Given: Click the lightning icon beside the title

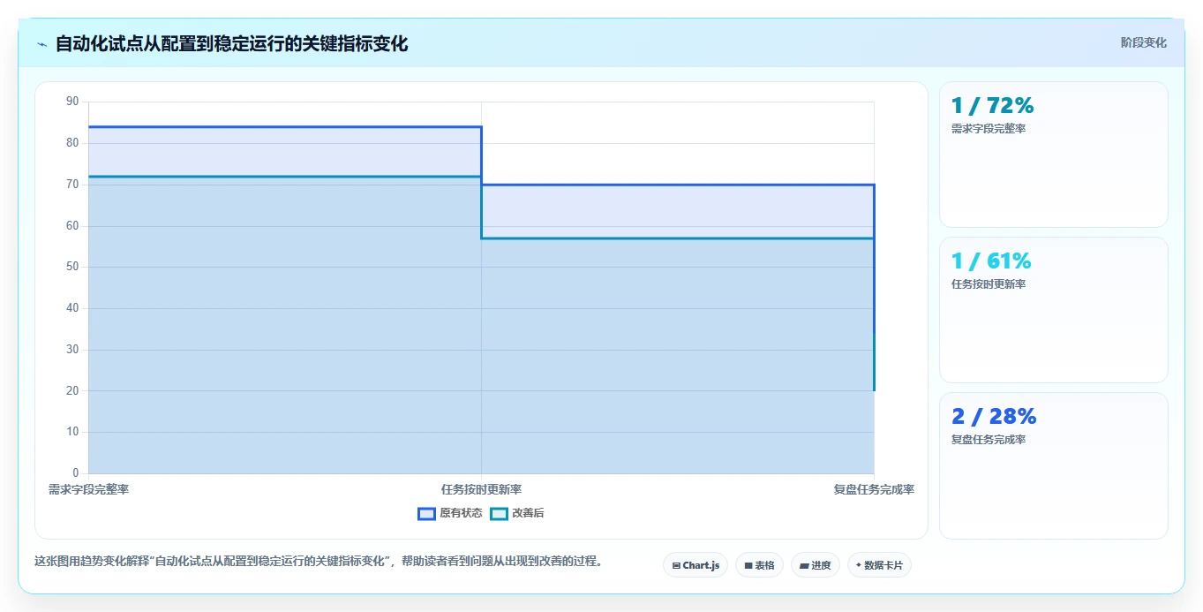Looking at the screenshot, I should coord(41,44).
